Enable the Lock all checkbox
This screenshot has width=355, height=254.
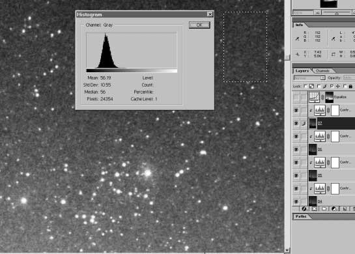point(345,86)
